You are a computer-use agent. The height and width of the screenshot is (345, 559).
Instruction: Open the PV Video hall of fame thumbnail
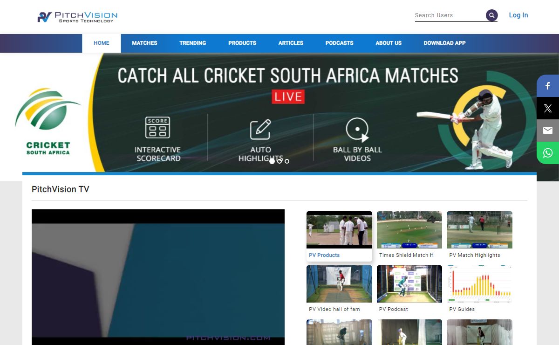[x=339, y=284]
